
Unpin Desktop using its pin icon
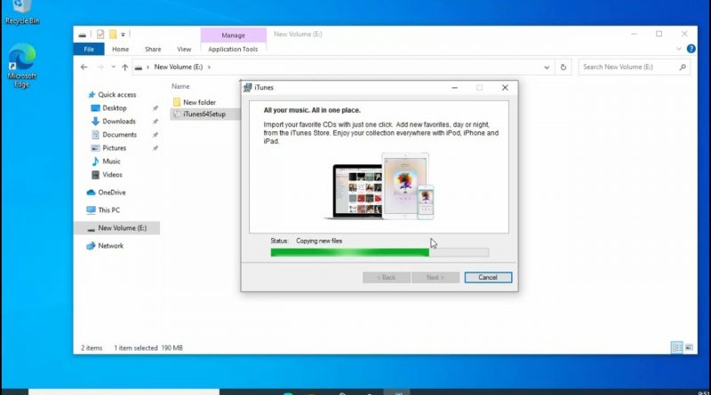tap(156, 108)
